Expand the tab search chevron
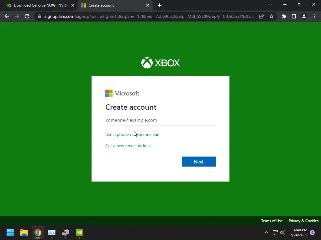321x240 pixels. pos(271,4)
